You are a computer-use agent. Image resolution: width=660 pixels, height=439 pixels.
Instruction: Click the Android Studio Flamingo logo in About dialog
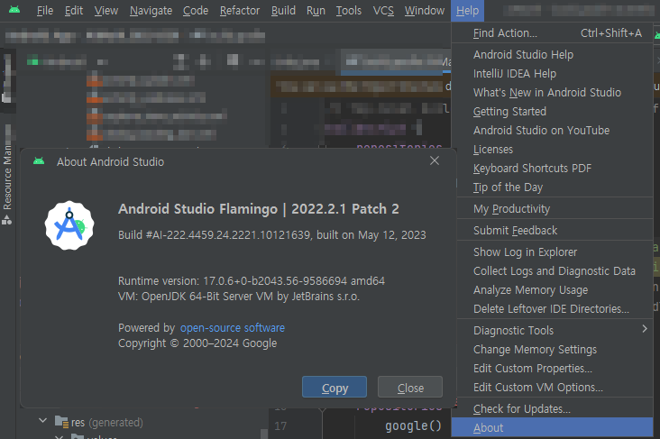coord(69,225)
